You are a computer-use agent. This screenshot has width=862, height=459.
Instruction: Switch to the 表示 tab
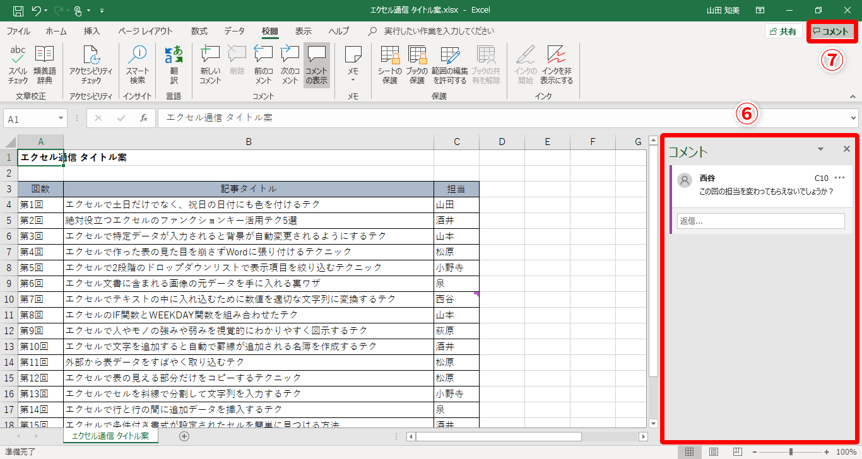click(304, 31)
